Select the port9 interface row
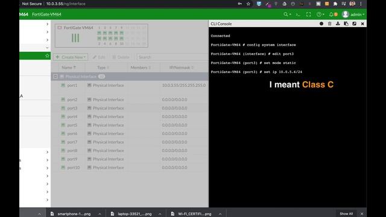Screen dimensions: 386x217 pyautogui.click(x=130, y=159)
